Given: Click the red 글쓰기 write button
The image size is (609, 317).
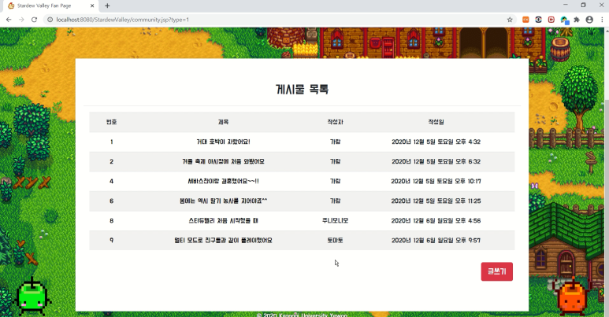Looking at the screenshot, I should (497, 271).
